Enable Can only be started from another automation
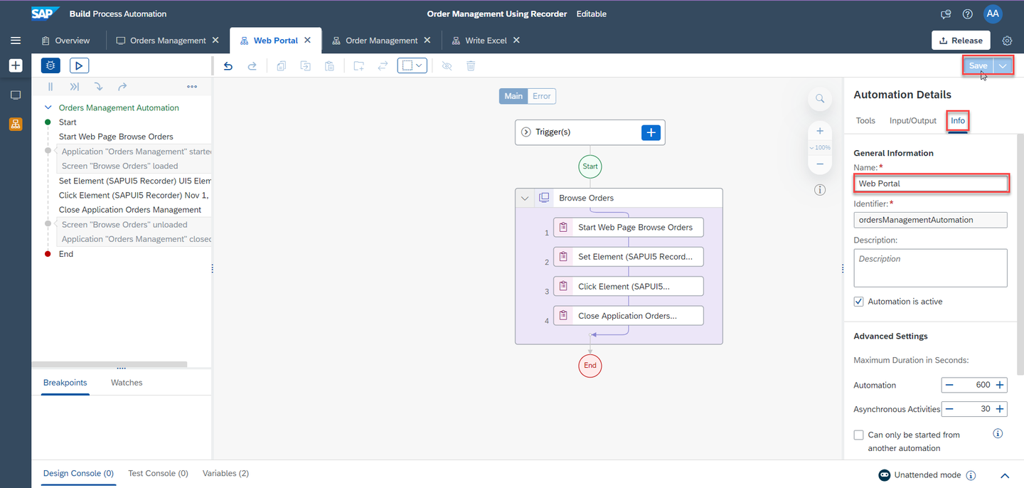 [x=859, y=435]
